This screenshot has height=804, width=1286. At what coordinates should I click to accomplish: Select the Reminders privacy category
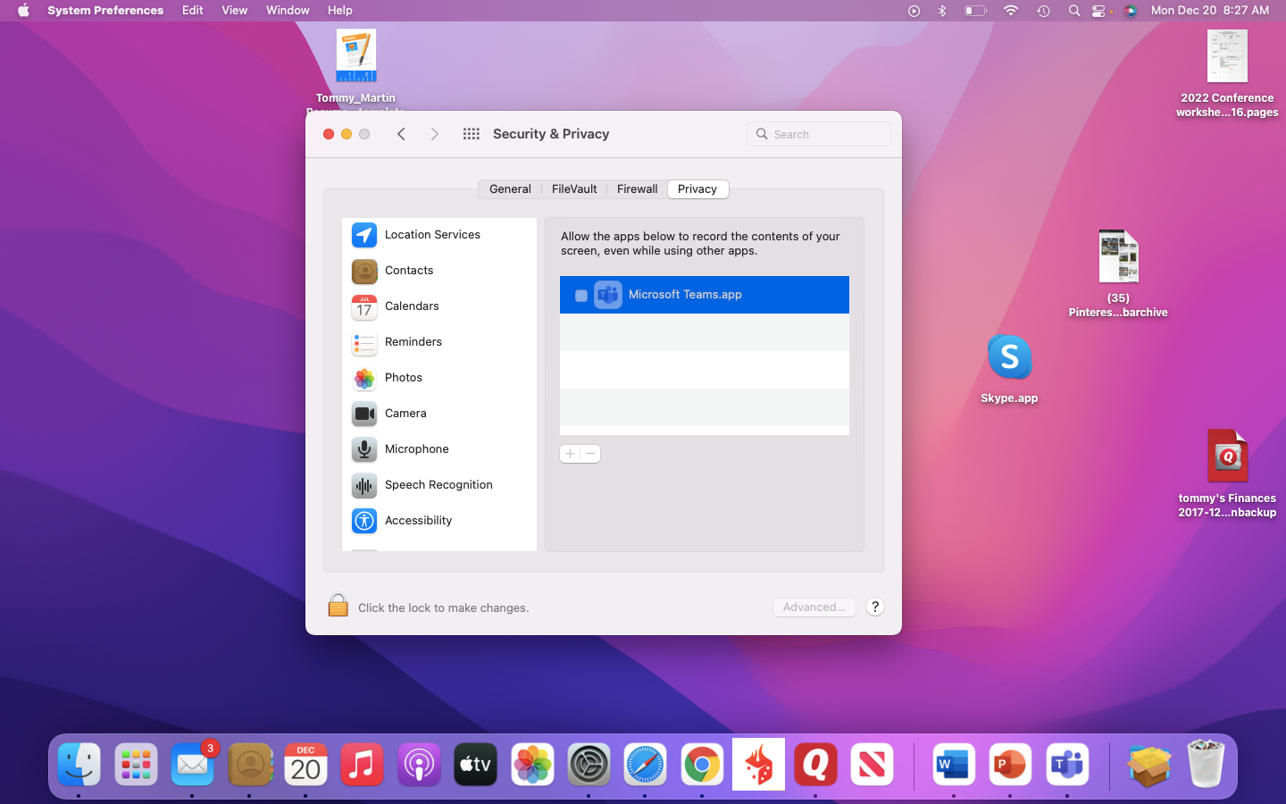[439, 342]
